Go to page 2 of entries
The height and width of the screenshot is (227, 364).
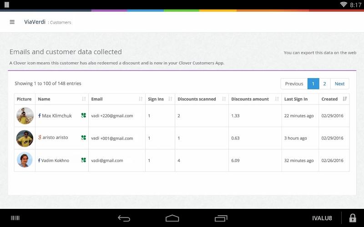click(x=324, y=84)
